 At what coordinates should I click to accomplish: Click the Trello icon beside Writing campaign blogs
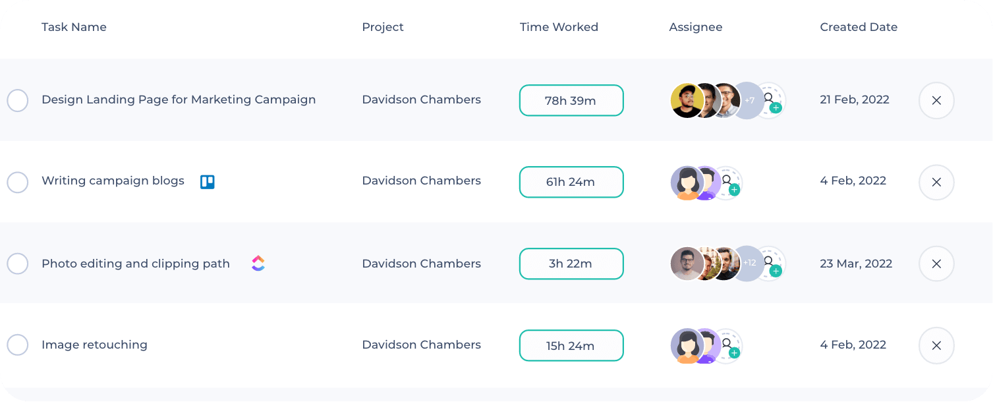click(208, 182)
